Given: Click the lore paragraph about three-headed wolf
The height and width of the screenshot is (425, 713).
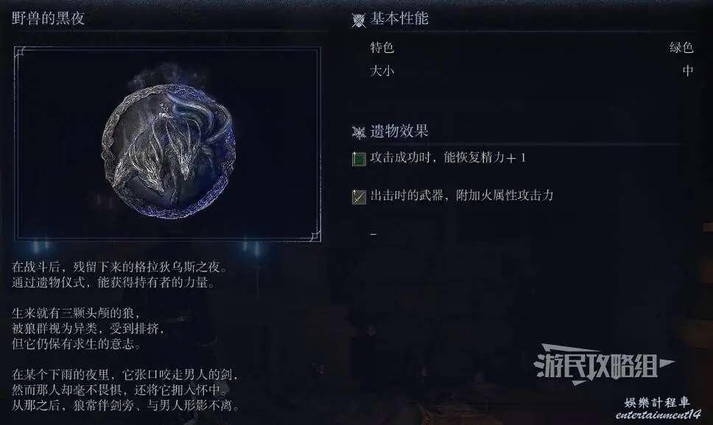Looking at the screenshot, I should coord(88,328).
